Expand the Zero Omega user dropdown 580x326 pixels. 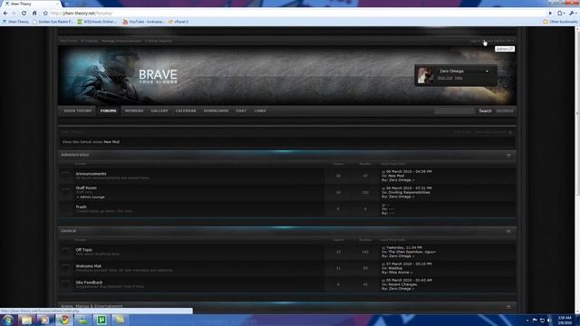488,71
